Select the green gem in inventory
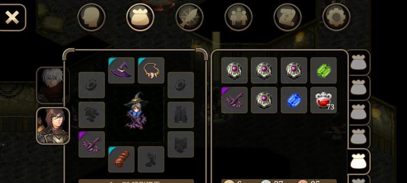The image size is (407, 183). pos(323,70)
